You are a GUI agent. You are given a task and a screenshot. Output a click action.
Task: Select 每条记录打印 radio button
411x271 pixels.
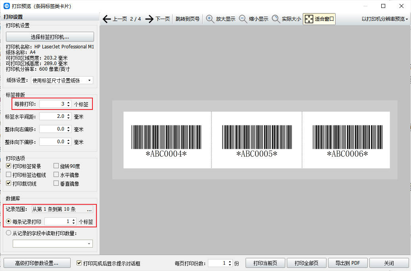8,221
